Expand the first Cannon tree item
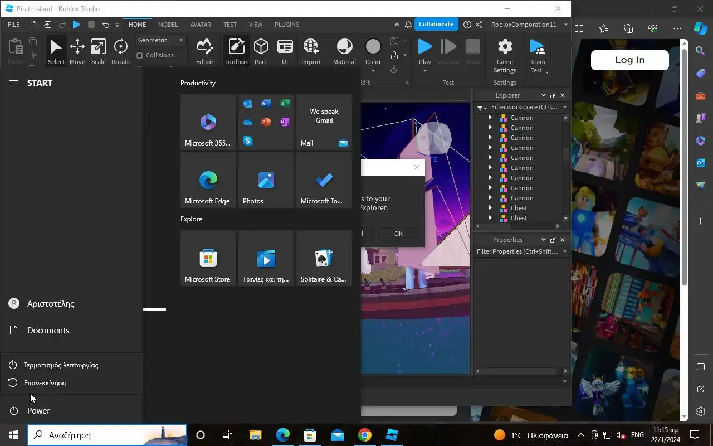713x446 pixels. (490, 118)
